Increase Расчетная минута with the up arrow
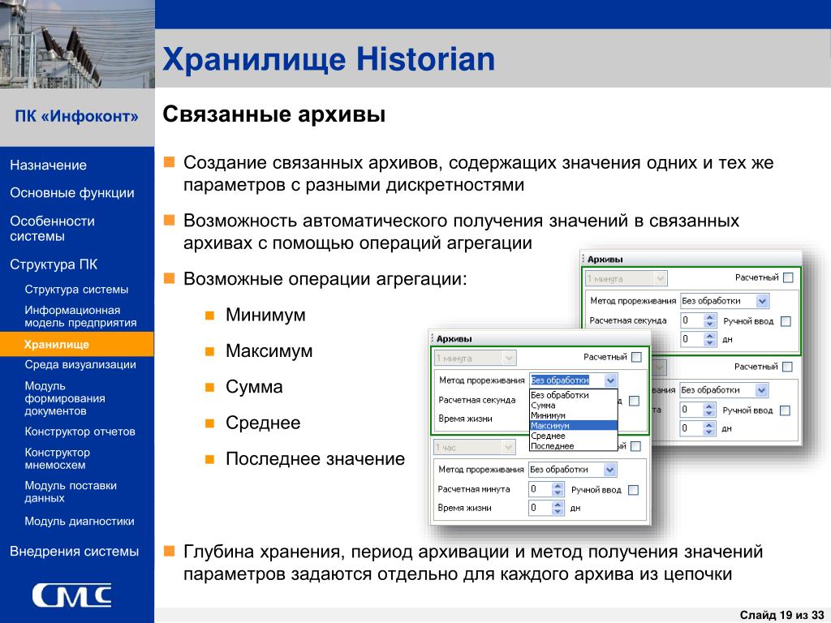Image resolution: width=831 pixels, height=623 pixels. pyautogui.click(x=557, y=487)
